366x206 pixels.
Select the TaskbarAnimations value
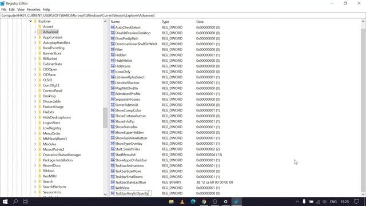tap(129, 165)
